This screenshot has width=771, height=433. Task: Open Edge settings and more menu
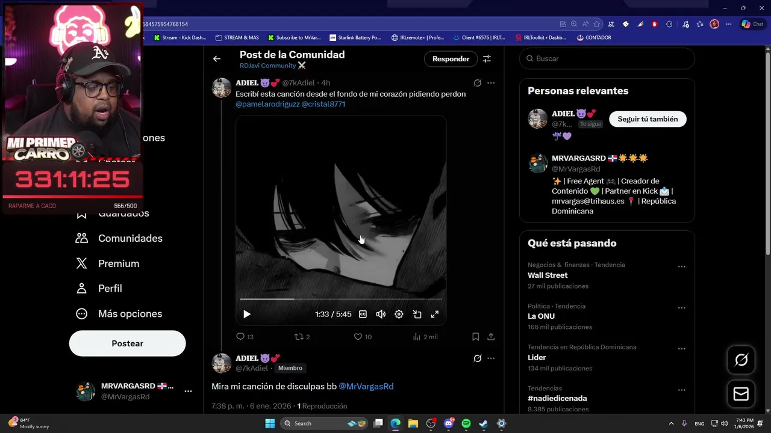pos(729,24)
